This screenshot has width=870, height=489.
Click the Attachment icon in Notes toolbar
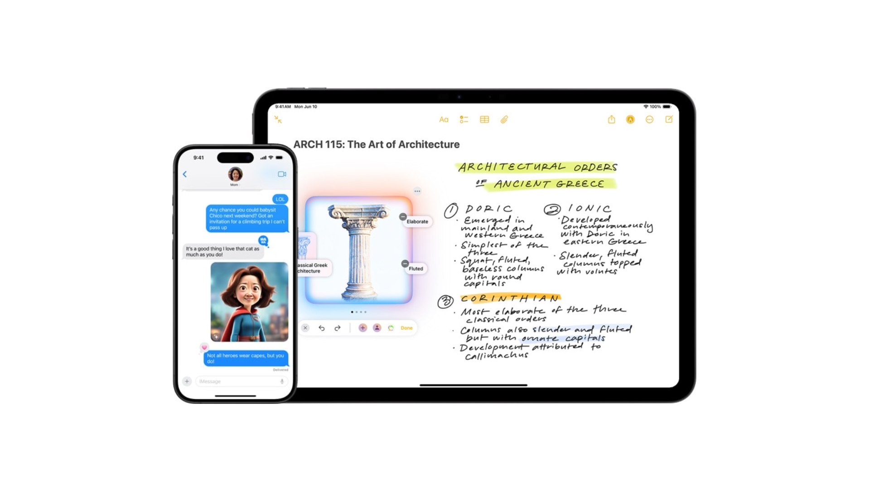(504, 120)
